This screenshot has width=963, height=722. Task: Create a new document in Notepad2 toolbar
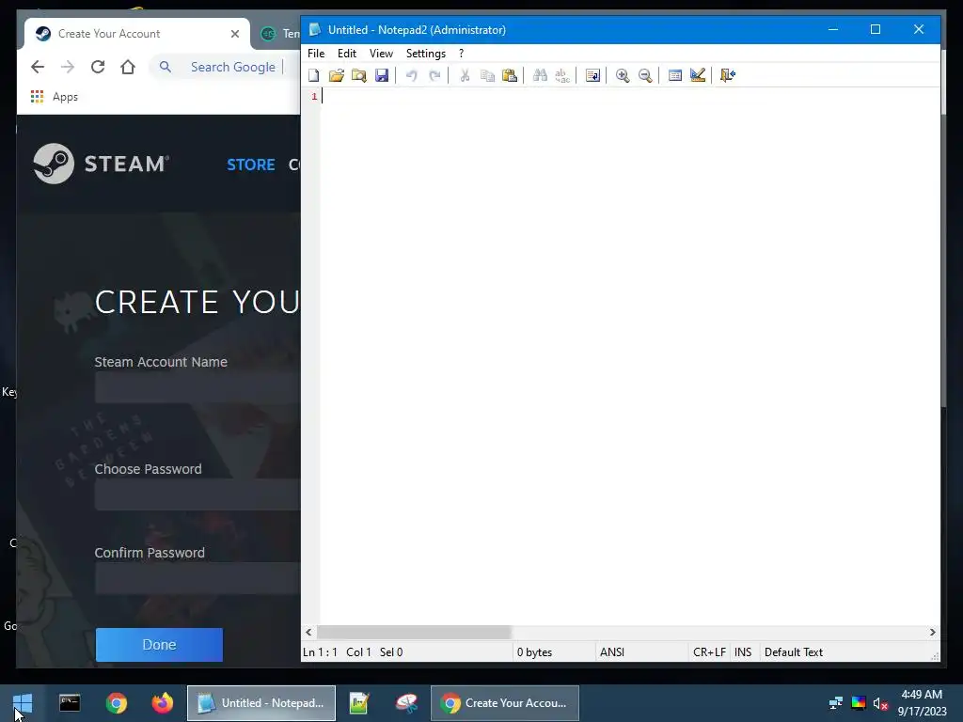pos(314,75)
